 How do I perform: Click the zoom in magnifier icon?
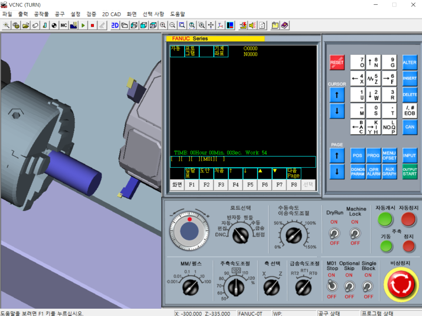[x=163, y=25]
